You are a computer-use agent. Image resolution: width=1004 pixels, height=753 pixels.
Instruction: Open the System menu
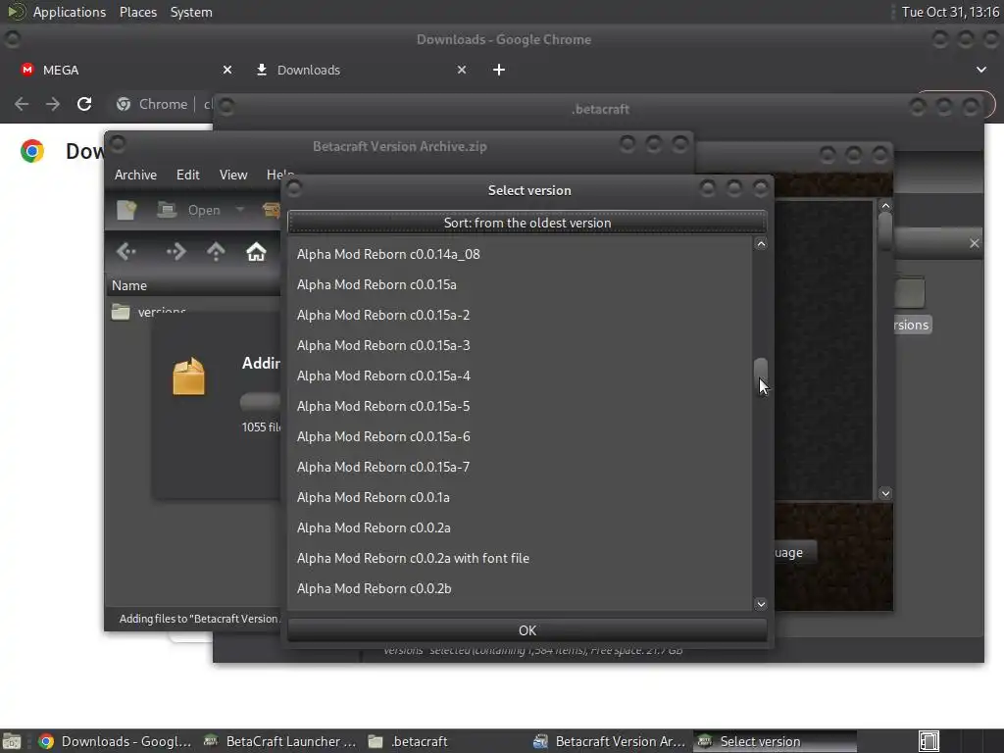191,12
